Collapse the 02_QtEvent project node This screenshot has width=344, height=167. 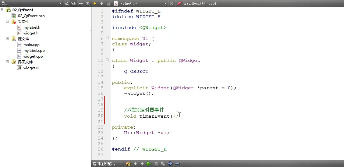pos(2,10)
